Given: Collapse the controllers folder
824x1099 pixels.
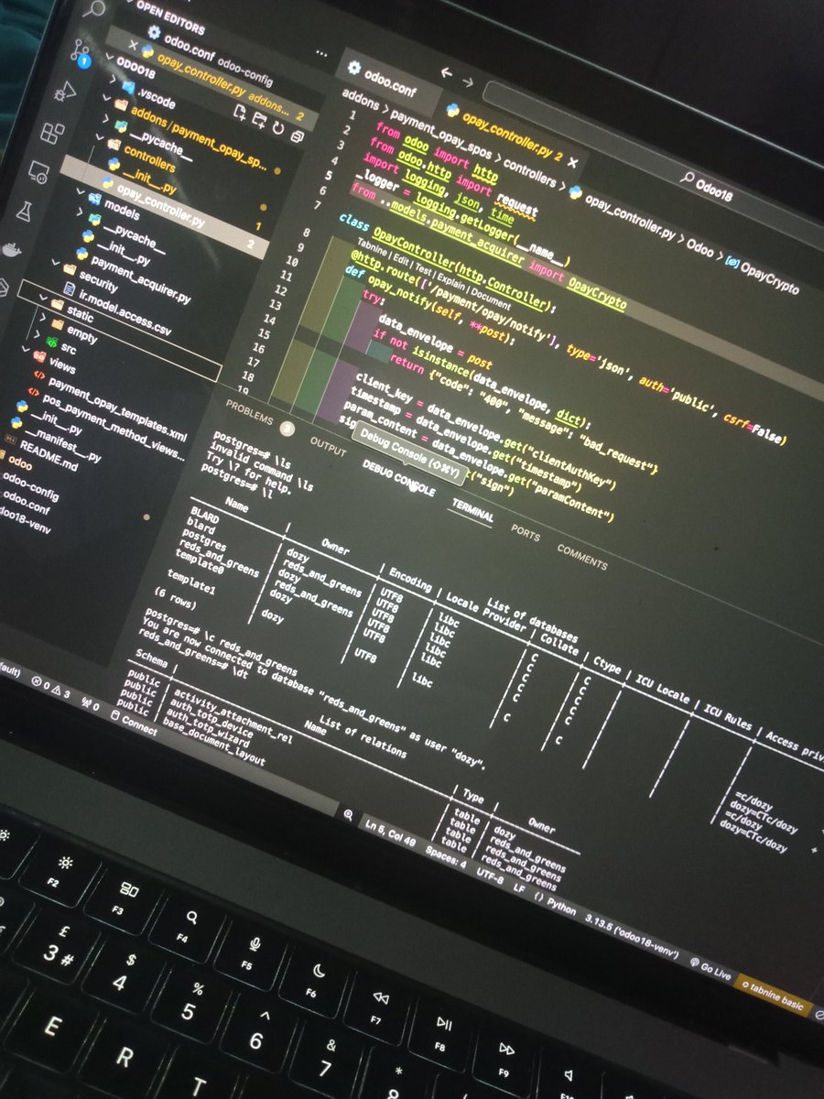Looking at the screenshot, I should click(102, 137).
